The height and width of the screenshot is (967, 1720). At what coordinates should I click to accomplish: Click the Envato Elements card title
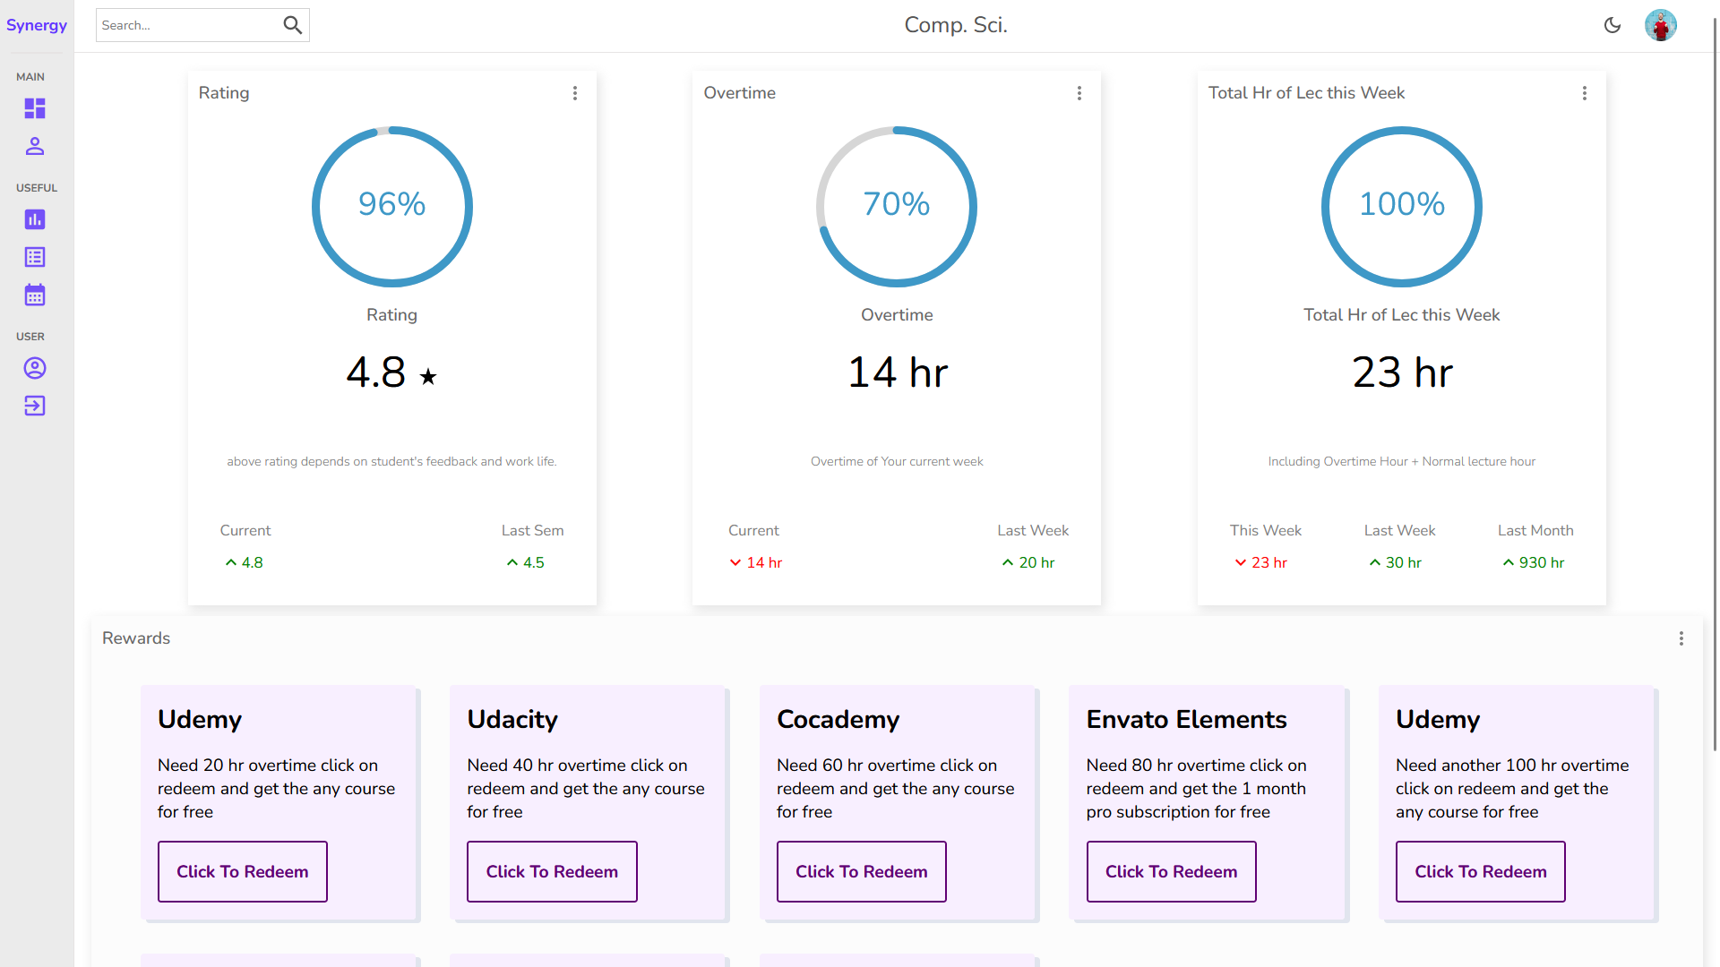1186,719
